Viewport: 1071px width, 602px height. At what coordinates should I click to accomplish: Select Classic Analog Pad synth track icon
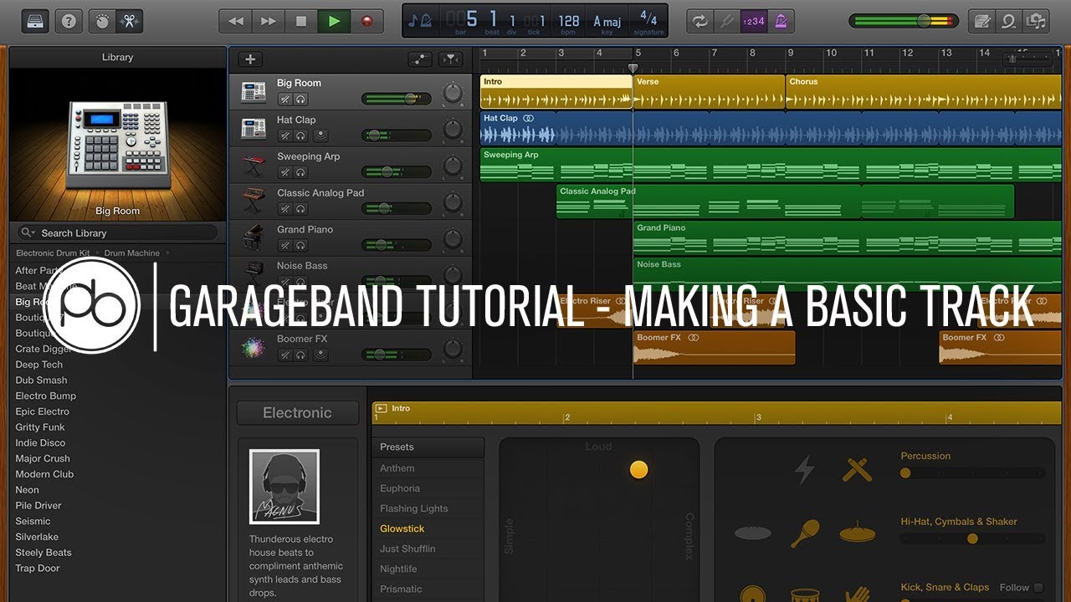pyautogui.click(x=253, y=201)
